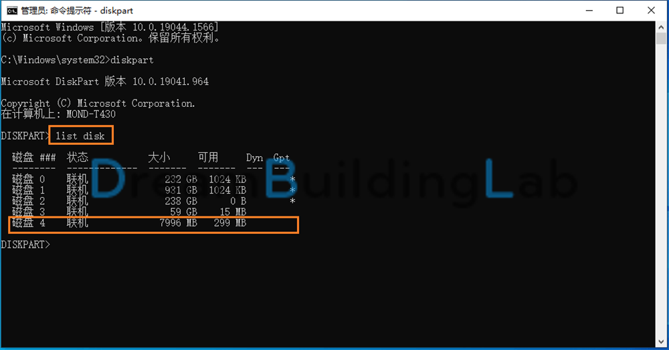Minimize the diskpart command window

click(x=589, y=10)
